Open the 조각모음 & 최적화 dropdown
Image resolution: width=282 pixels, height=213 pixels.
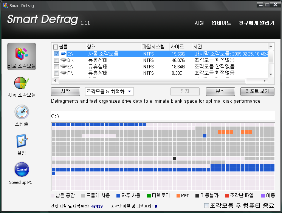point(109,91)
